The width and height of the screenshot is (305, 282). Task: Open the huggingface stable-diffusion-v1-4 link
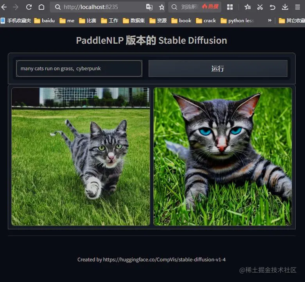(x=164, y=260)
